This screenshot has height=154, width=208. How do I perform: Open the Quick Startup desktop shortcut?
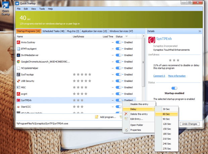[5, 8]
